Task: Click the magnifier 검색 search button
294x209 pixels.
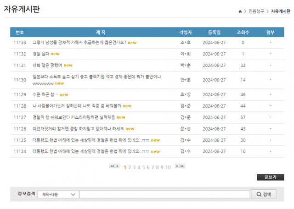Action: [264, 194]
